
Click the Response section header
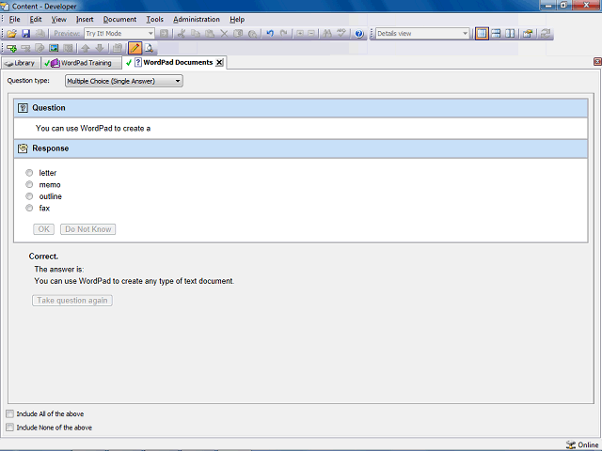[x=301, y=148]
